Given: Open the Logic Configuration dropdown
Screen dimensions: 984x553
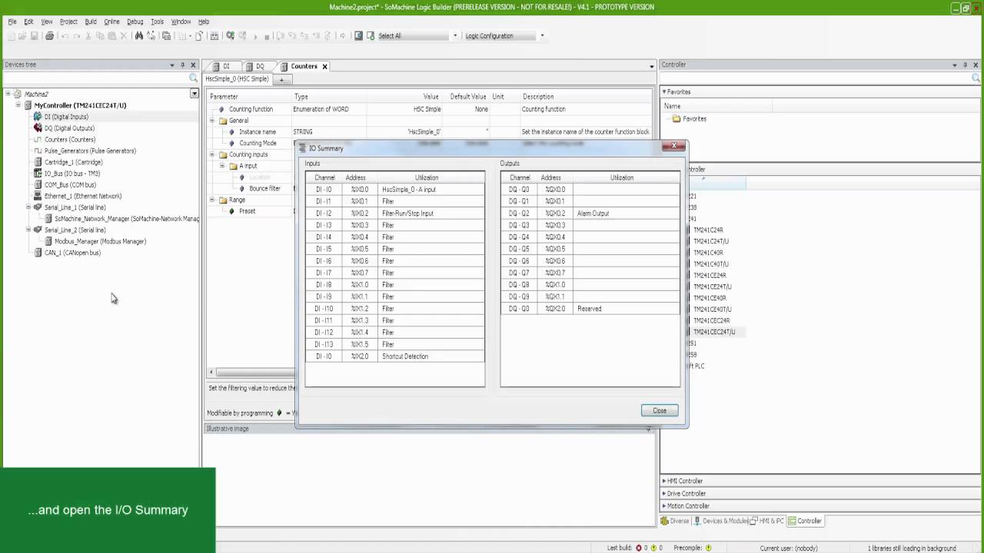Looking at the screenshot, I should (x=542, y=36).
